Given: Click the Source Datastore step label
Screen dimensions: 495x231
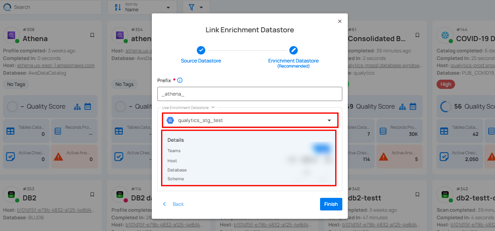Looking at the screenshot, I should tap(201, 61).
